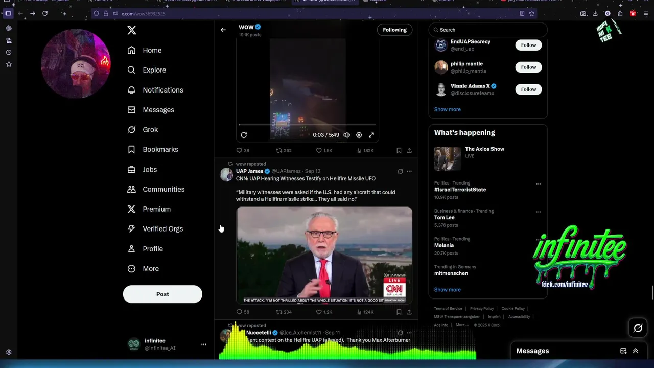Click the search input field

point(488,30)
